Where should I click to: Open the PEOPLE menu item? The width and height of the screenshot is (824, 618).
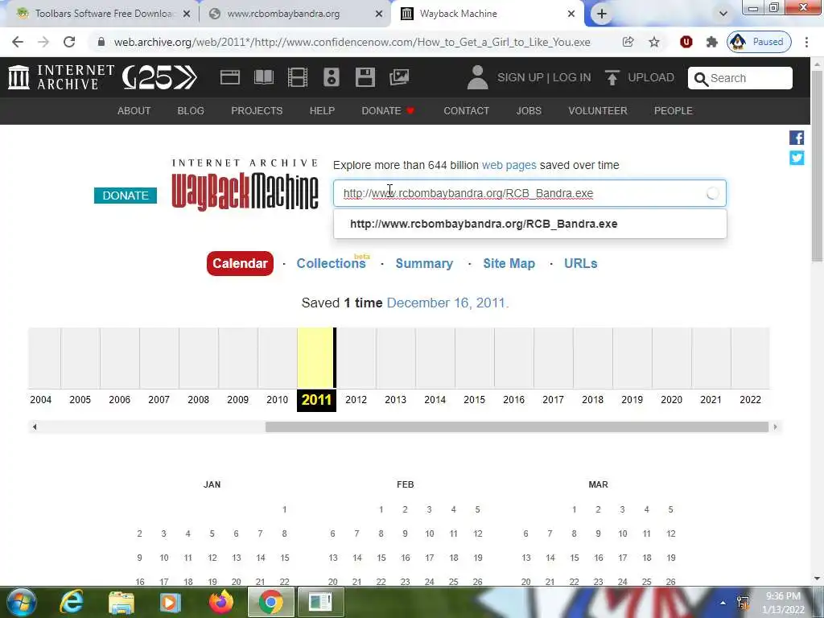674,111
